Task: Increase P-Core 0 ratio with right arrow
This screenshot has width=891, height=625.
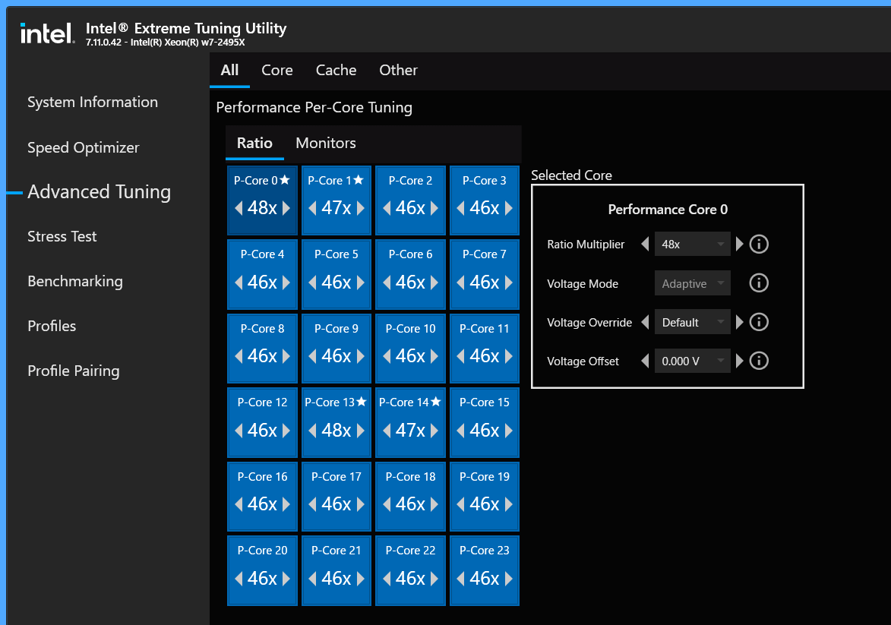Action: click(286, 208)
